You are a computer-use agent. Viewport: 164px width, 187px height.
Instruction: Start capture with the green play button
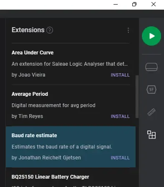pyautogui.click(x=151, y=36)
